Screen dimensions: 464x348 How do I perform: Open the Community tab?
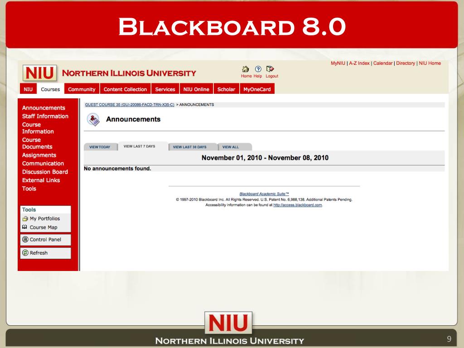pos(82,89)
